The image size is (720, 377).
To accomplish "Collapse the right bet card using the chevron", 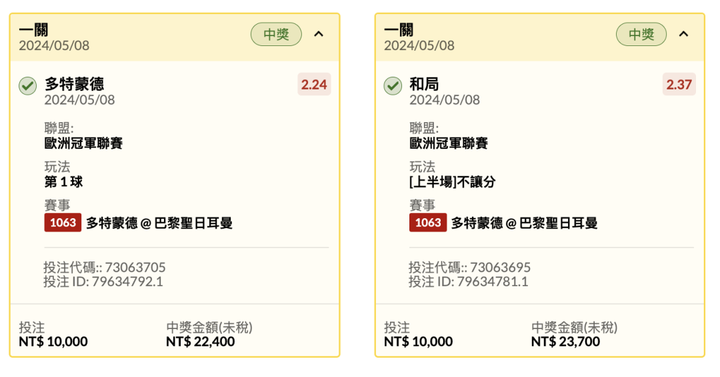I will (684, 34).
